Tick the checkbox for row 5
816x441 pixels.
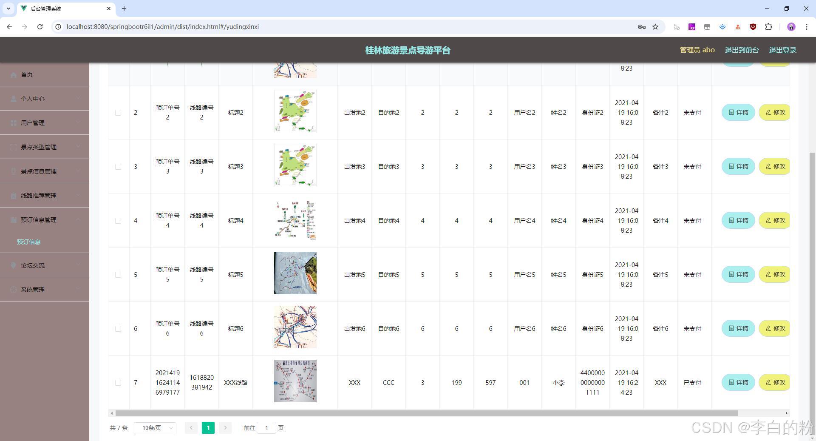coord(118,275)
